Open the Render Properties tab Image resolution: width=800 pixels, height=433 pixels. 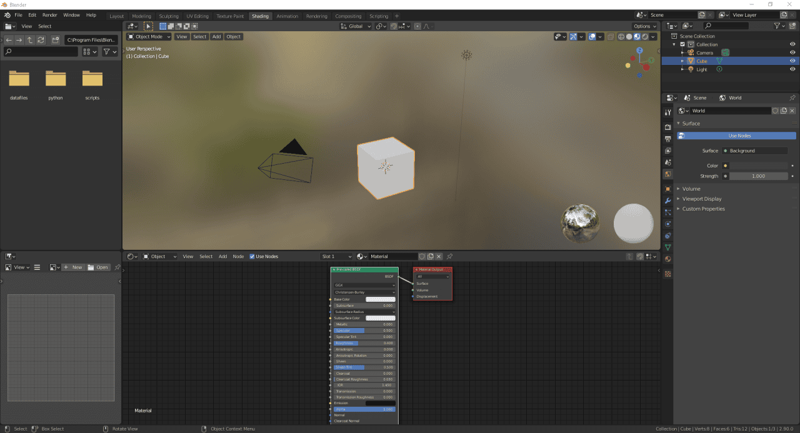coord(667,126)
